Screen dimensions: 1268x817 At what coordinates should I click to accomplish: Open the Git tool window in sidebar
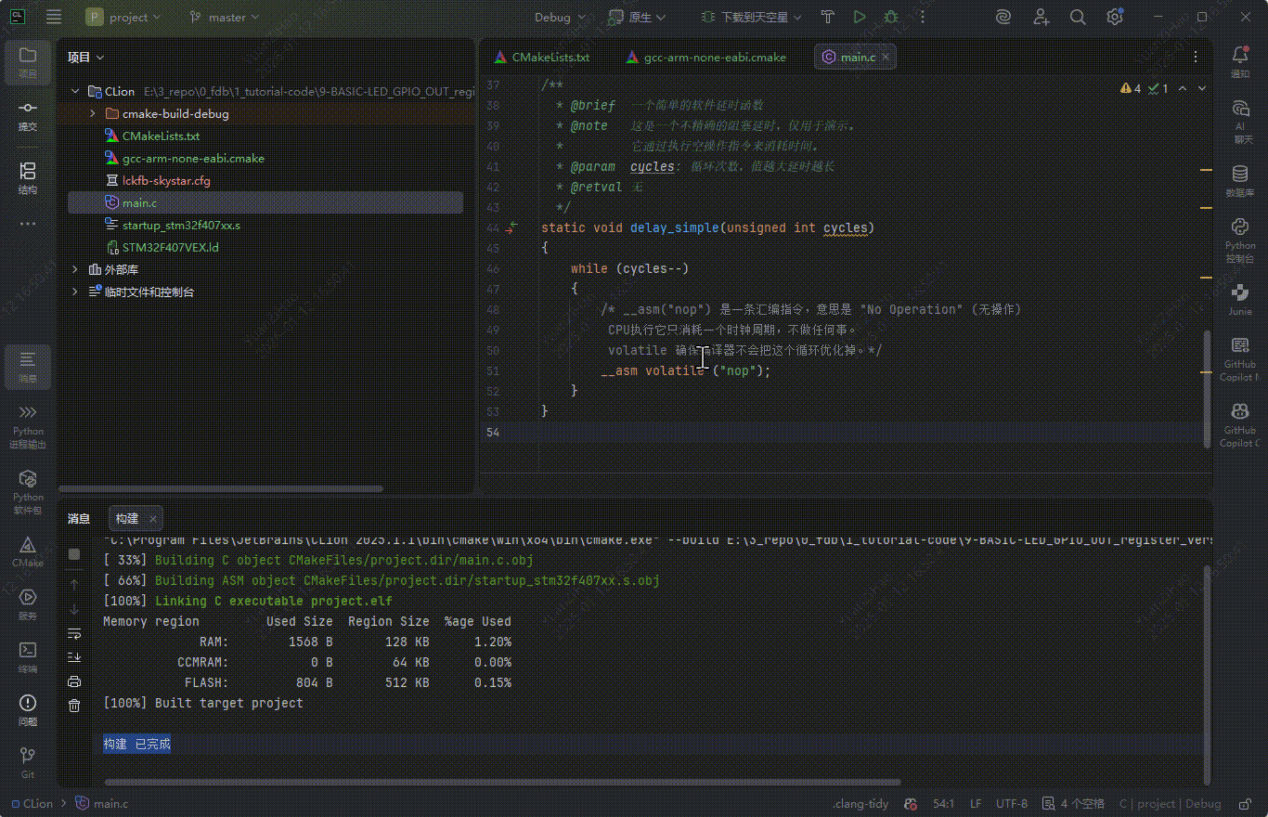coord(28,761)
